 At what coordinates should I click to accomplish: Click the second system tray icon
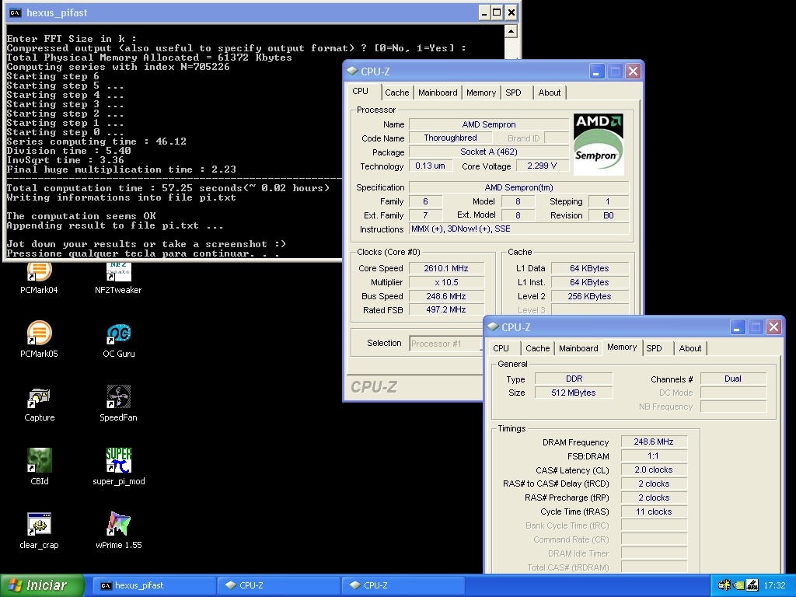738,585
